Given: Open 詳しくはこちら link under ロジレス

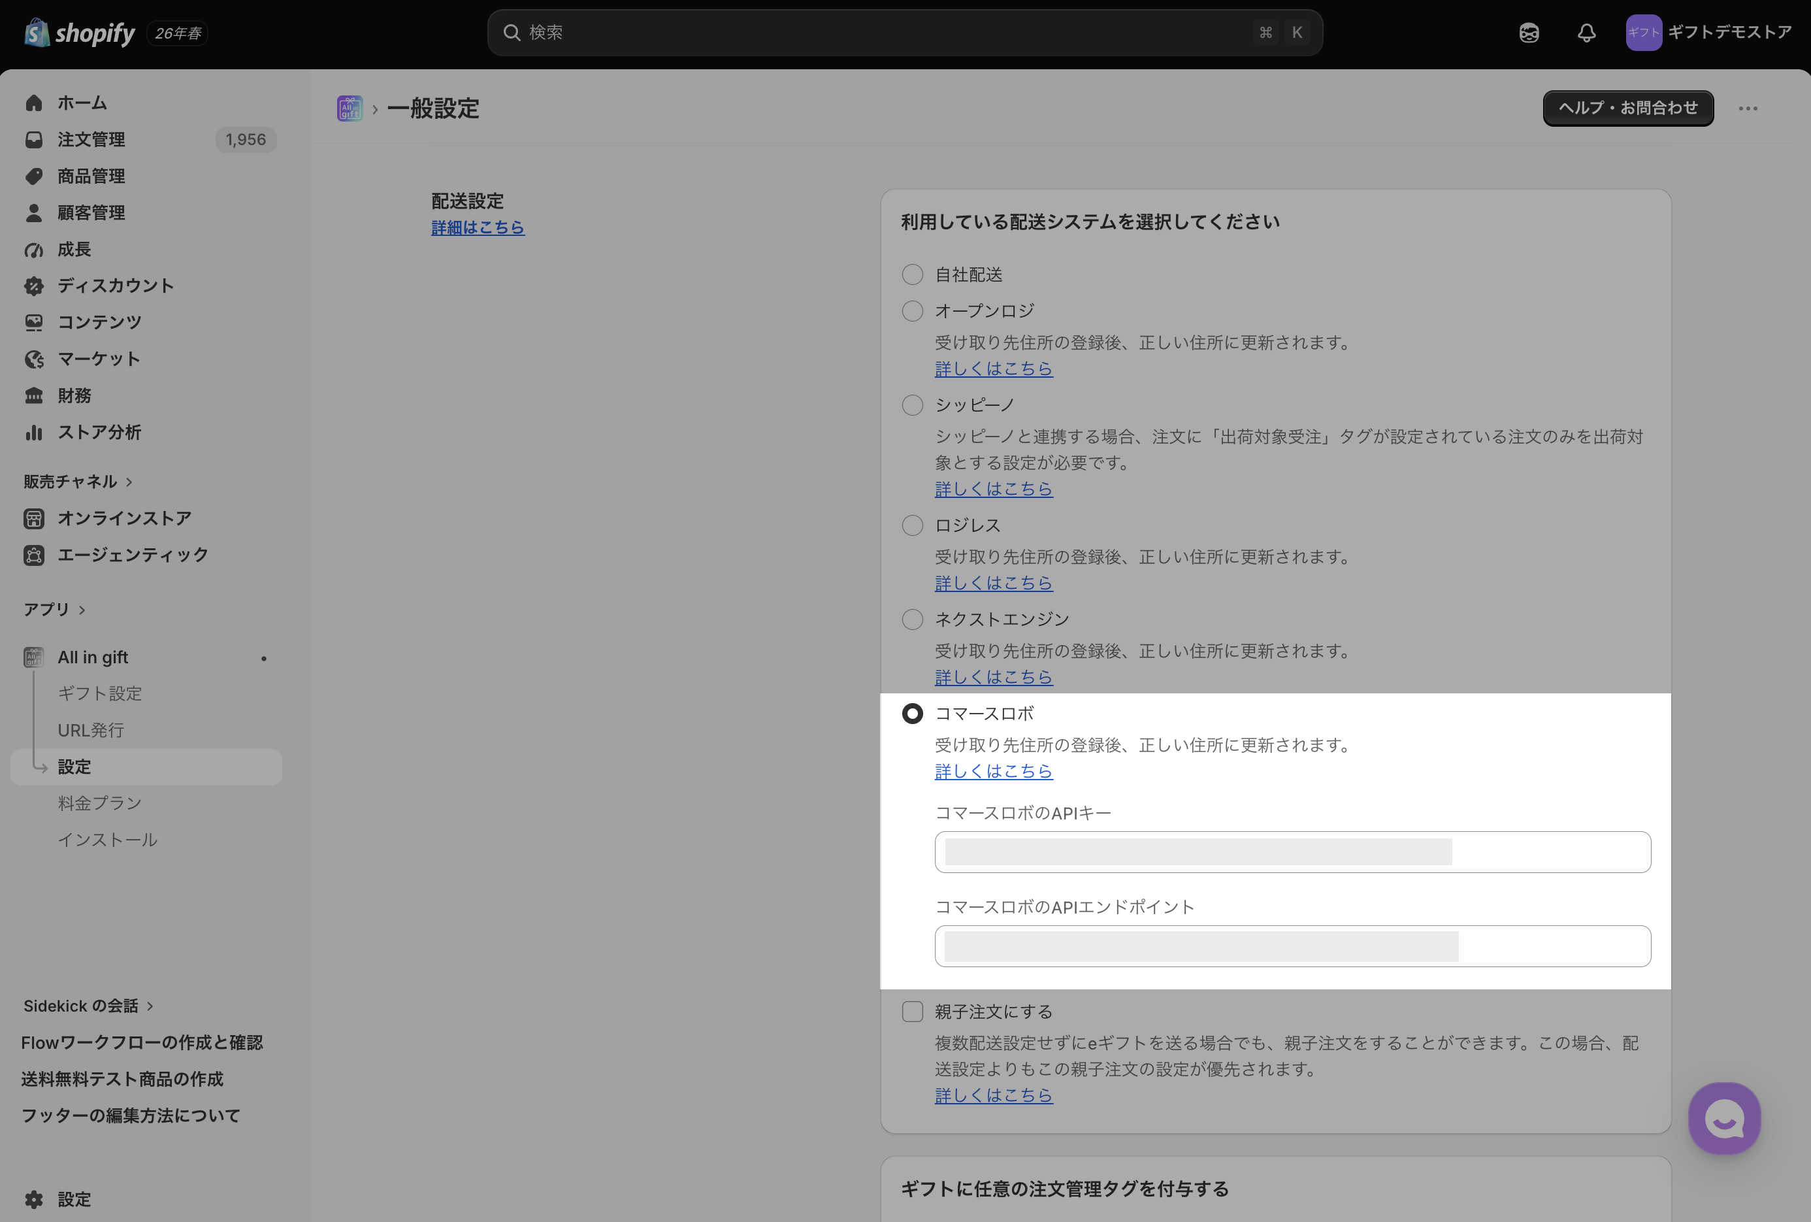Looking at the screenshot, I should (x=993, y=583).
